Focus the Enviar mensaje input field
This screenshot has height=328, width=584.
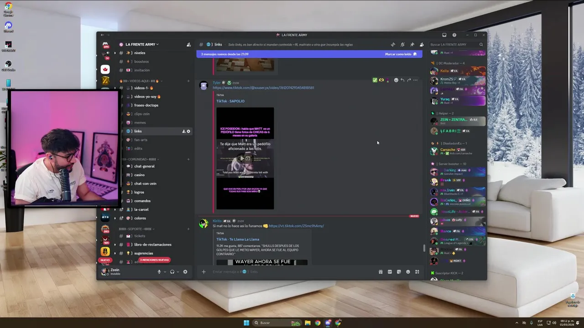point(292,272)
